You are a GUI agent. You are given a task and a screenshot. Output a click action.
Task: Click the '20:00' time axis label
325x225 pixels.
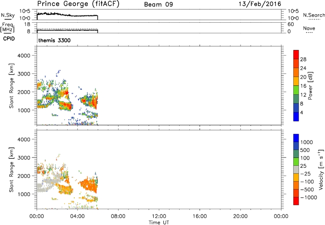[x=240, y=216]
